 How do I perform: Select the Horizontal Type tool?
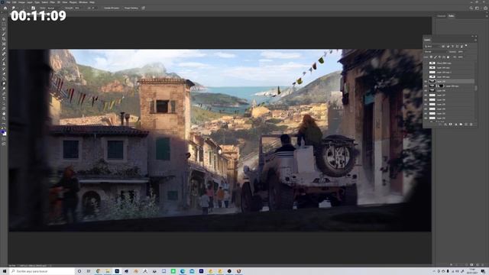(4, 99)
